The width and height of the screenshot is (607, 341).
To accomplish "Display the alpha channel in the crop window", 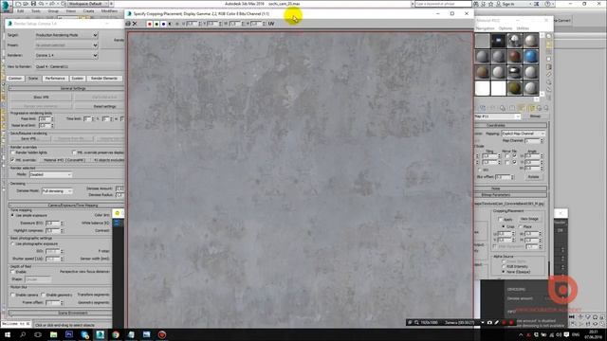I will (171, 24).
